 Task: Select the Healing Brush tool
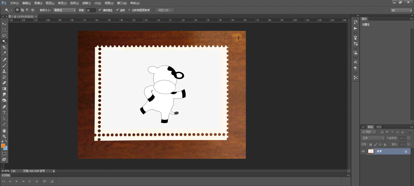[4, 60]
